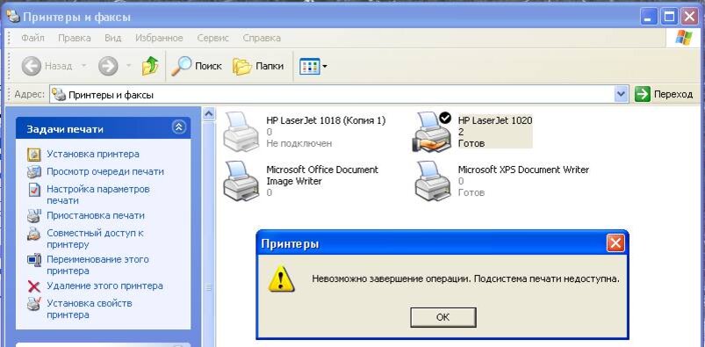Viewport: 705px width, 347px height.
Task: Maximize the Принтеры и факсы window
Action: [x=670, y=17]
